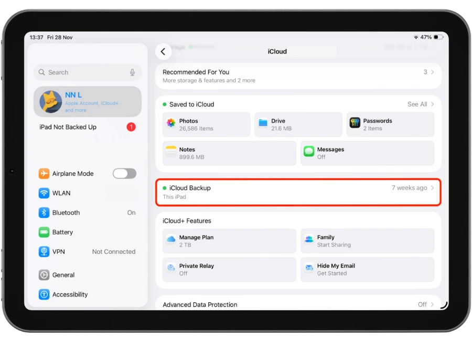472x341 pixels.
Task: Tap the Manage Plan 2 TB tile
Action: 229,241
